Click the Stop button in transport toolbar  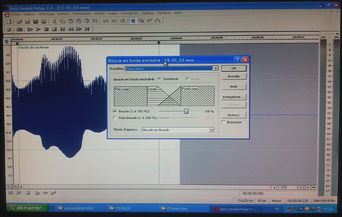coord(54,29)
